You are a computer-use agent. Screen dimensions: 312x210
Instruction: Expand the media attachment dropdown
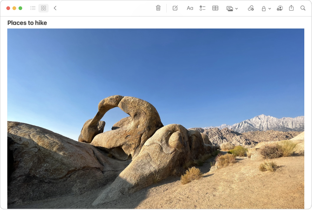point(236,8)
